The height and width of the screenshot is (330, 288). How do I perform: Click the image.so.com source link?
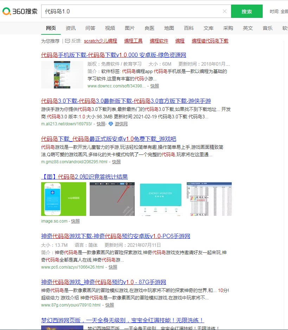coord(54,221)
